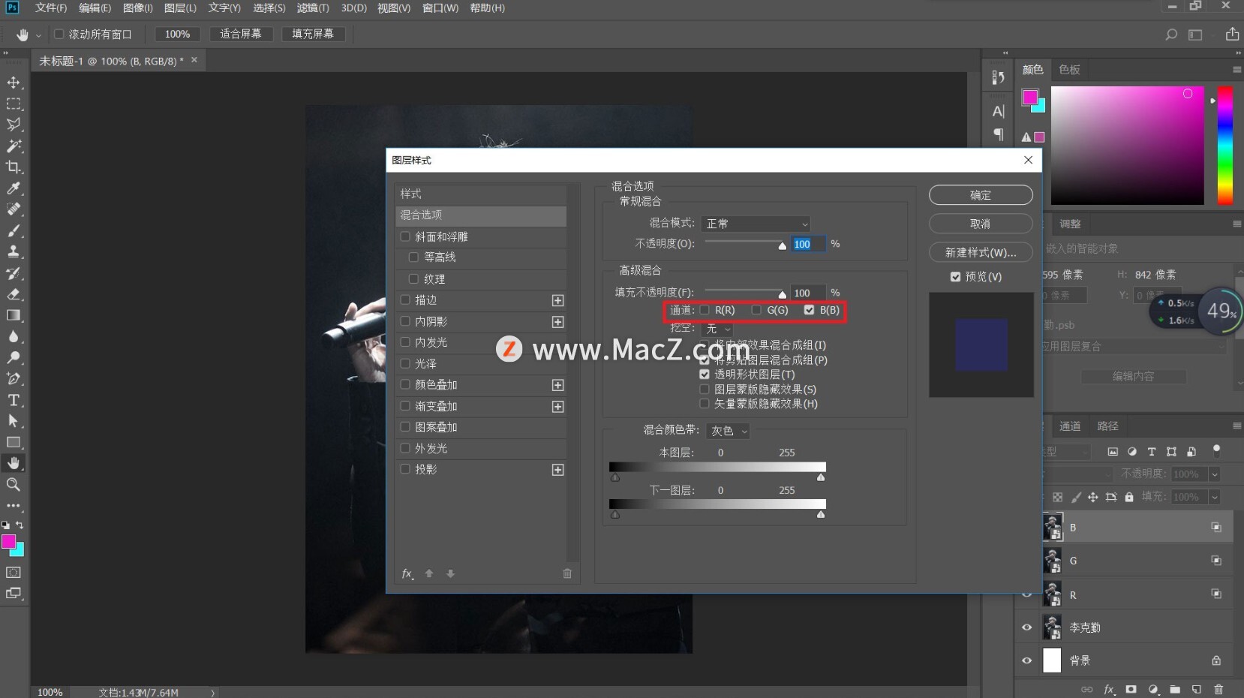Viewport: 1244px width, 698px height.
Task: Select the Gradient tool
Action: [x=14, y=315]
